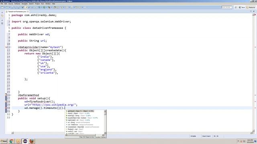Click the green Run toolbar button
This screenshot has height=144, width=257.
click(x=44, y=7)
